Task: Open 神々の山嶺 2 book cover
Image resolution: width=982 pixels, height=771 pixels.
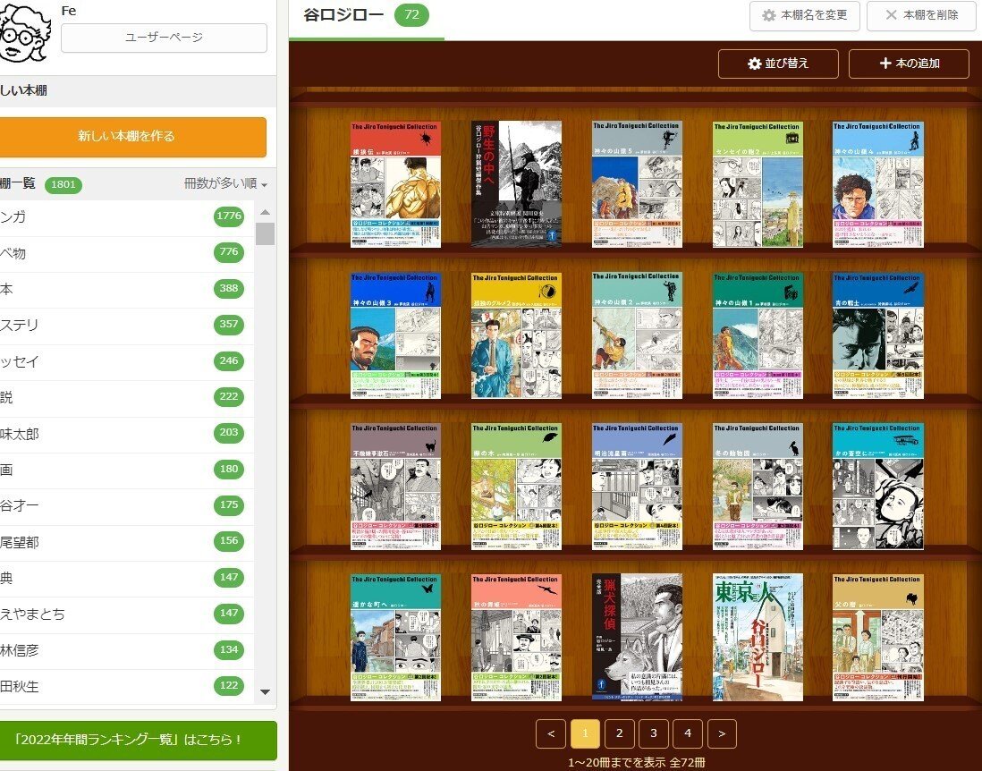Action: 637,335
